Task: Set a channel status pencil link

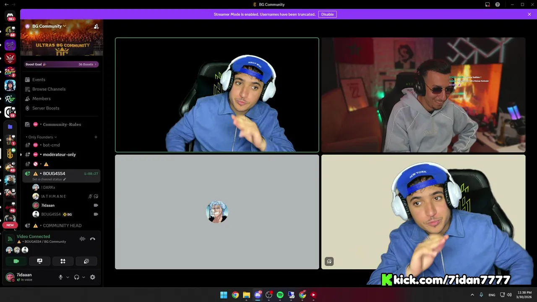Action: point(49,179)
